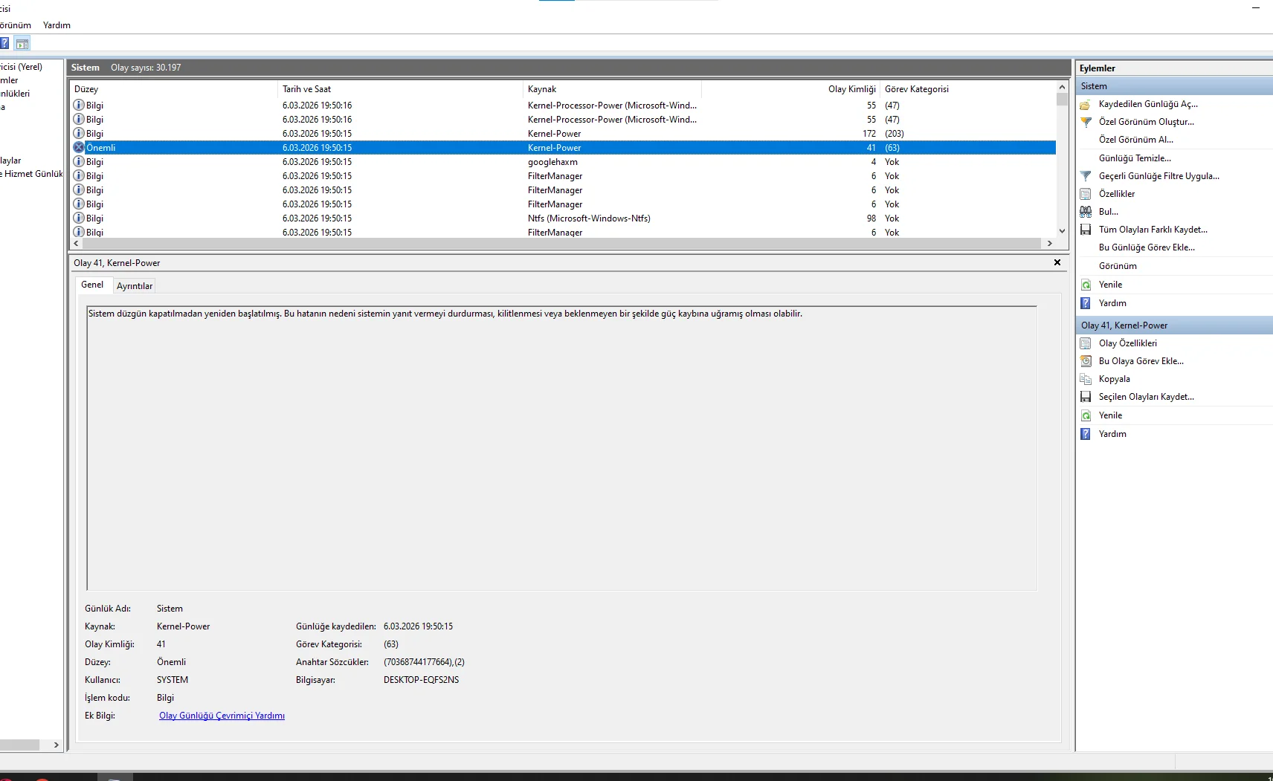This screenshot has width=1273, height=781.
Task: Select the Kernel-Power event with ID 172
Action: pyautogui.click(x=563, y=134)
